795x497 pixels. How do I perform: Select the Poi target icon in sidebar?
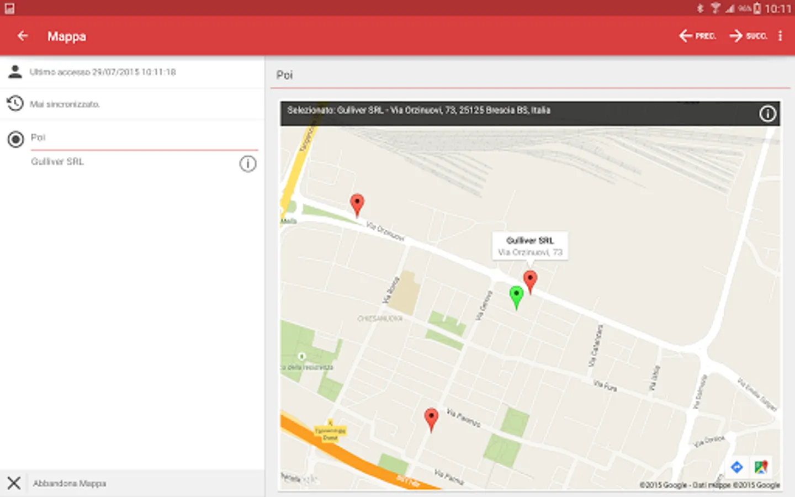pyautogui.click(x=15, y=139)
